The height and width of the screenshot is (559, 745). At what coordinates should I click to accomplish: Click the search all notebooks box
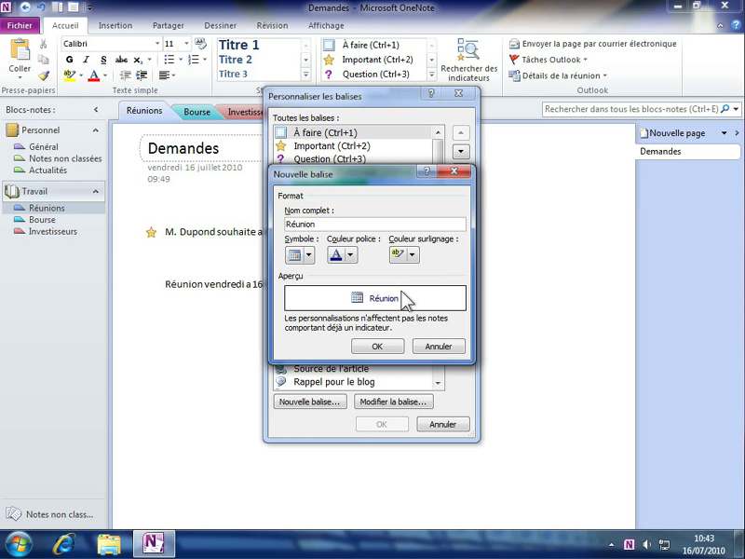[x=631, y=109]
